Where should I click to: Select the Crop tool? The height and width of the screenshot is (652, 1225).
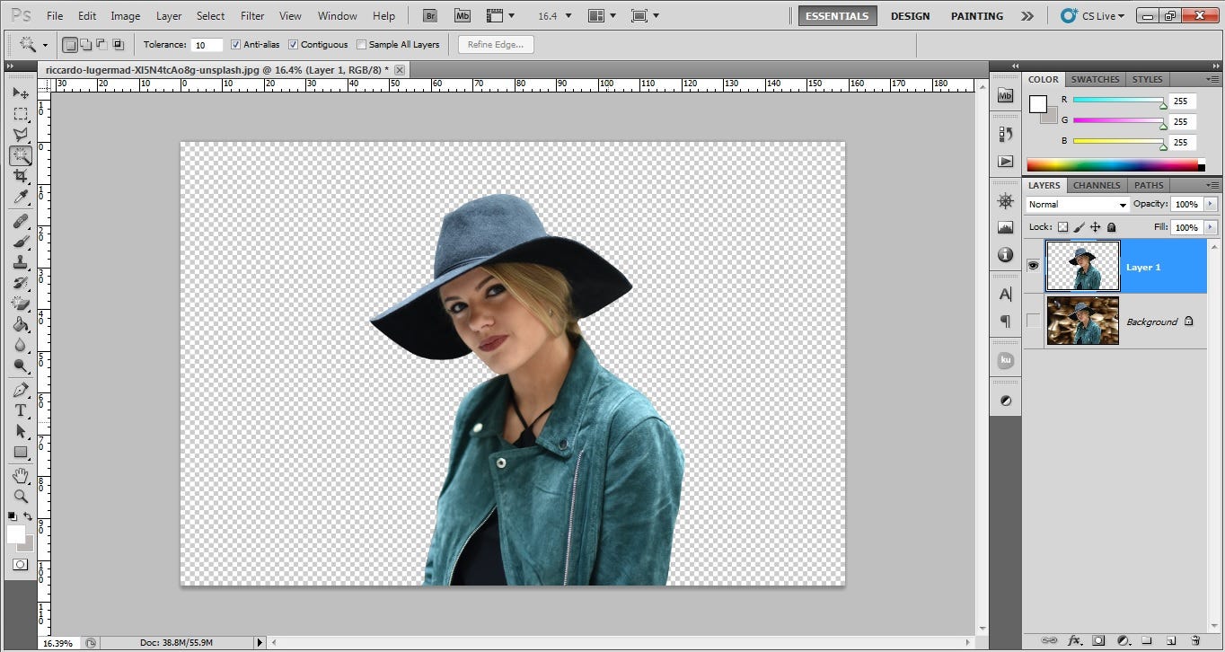click(x=20, y=176)
